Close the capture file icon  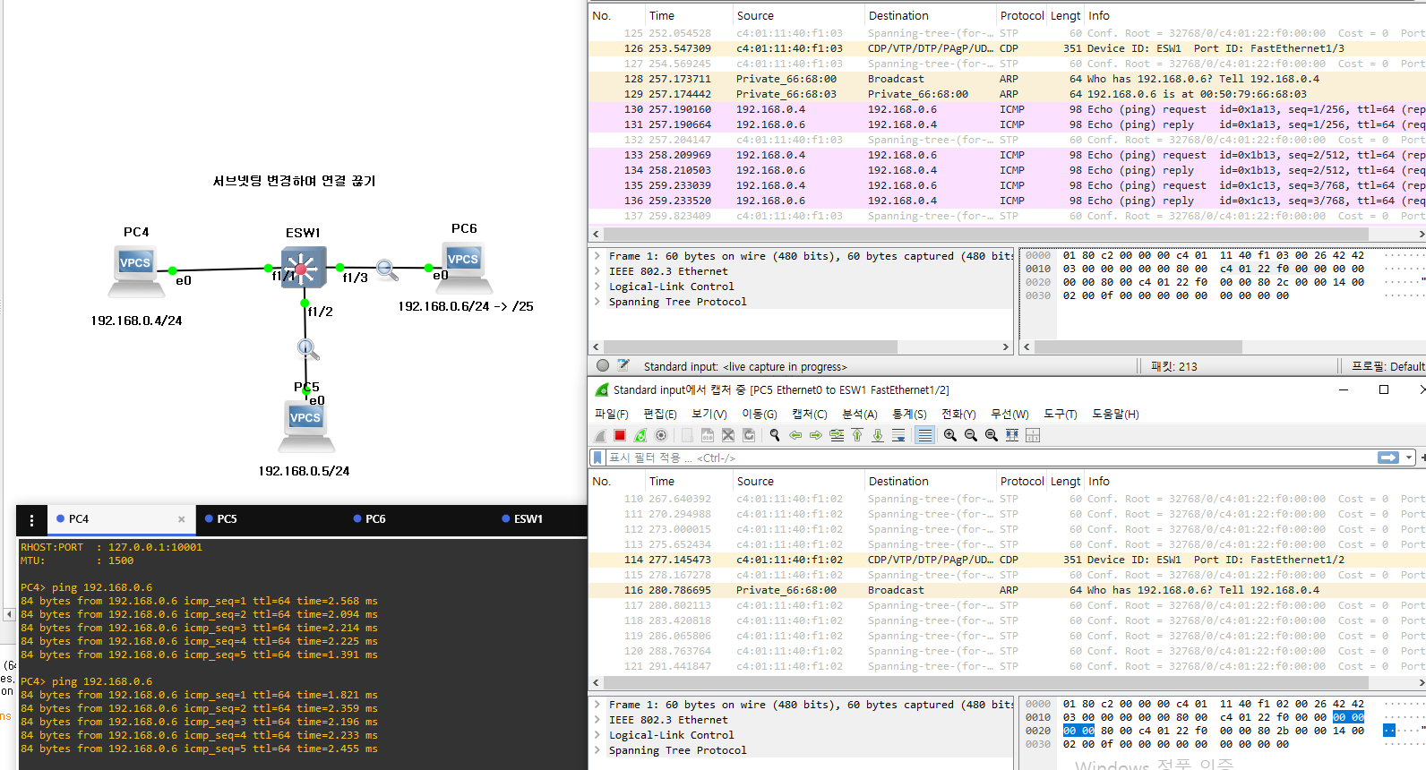click(728, 435)
